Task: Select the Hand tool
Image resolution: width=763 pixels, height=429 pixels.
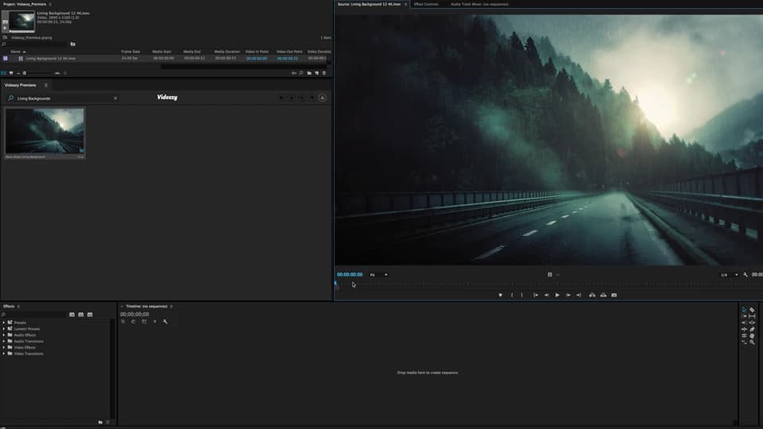Action: click(x=752, y=335)
